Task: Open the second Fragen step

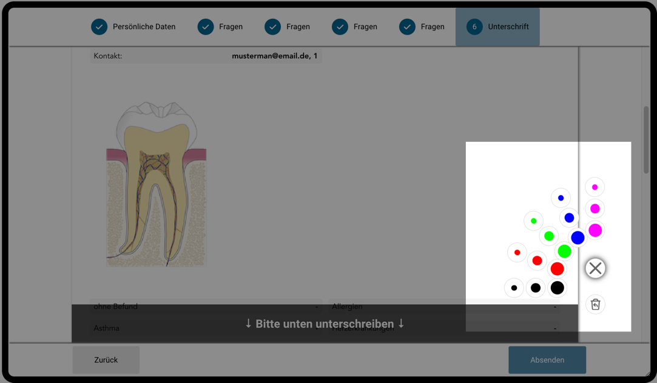Action: pyautogui.click(x=288, y=27)
